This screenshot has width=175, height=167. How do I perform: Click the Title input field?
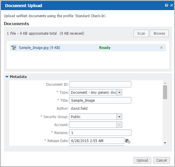[100, 100]
